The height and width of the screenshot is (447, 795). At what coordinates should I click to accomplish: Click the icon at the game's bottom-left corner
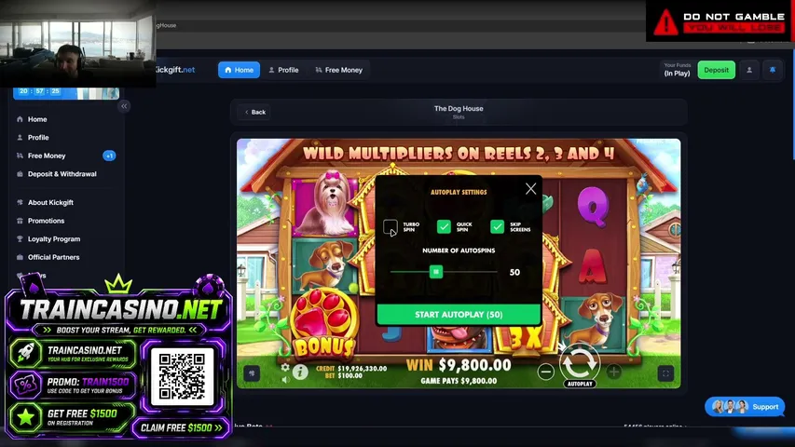[x=252, y=373]
